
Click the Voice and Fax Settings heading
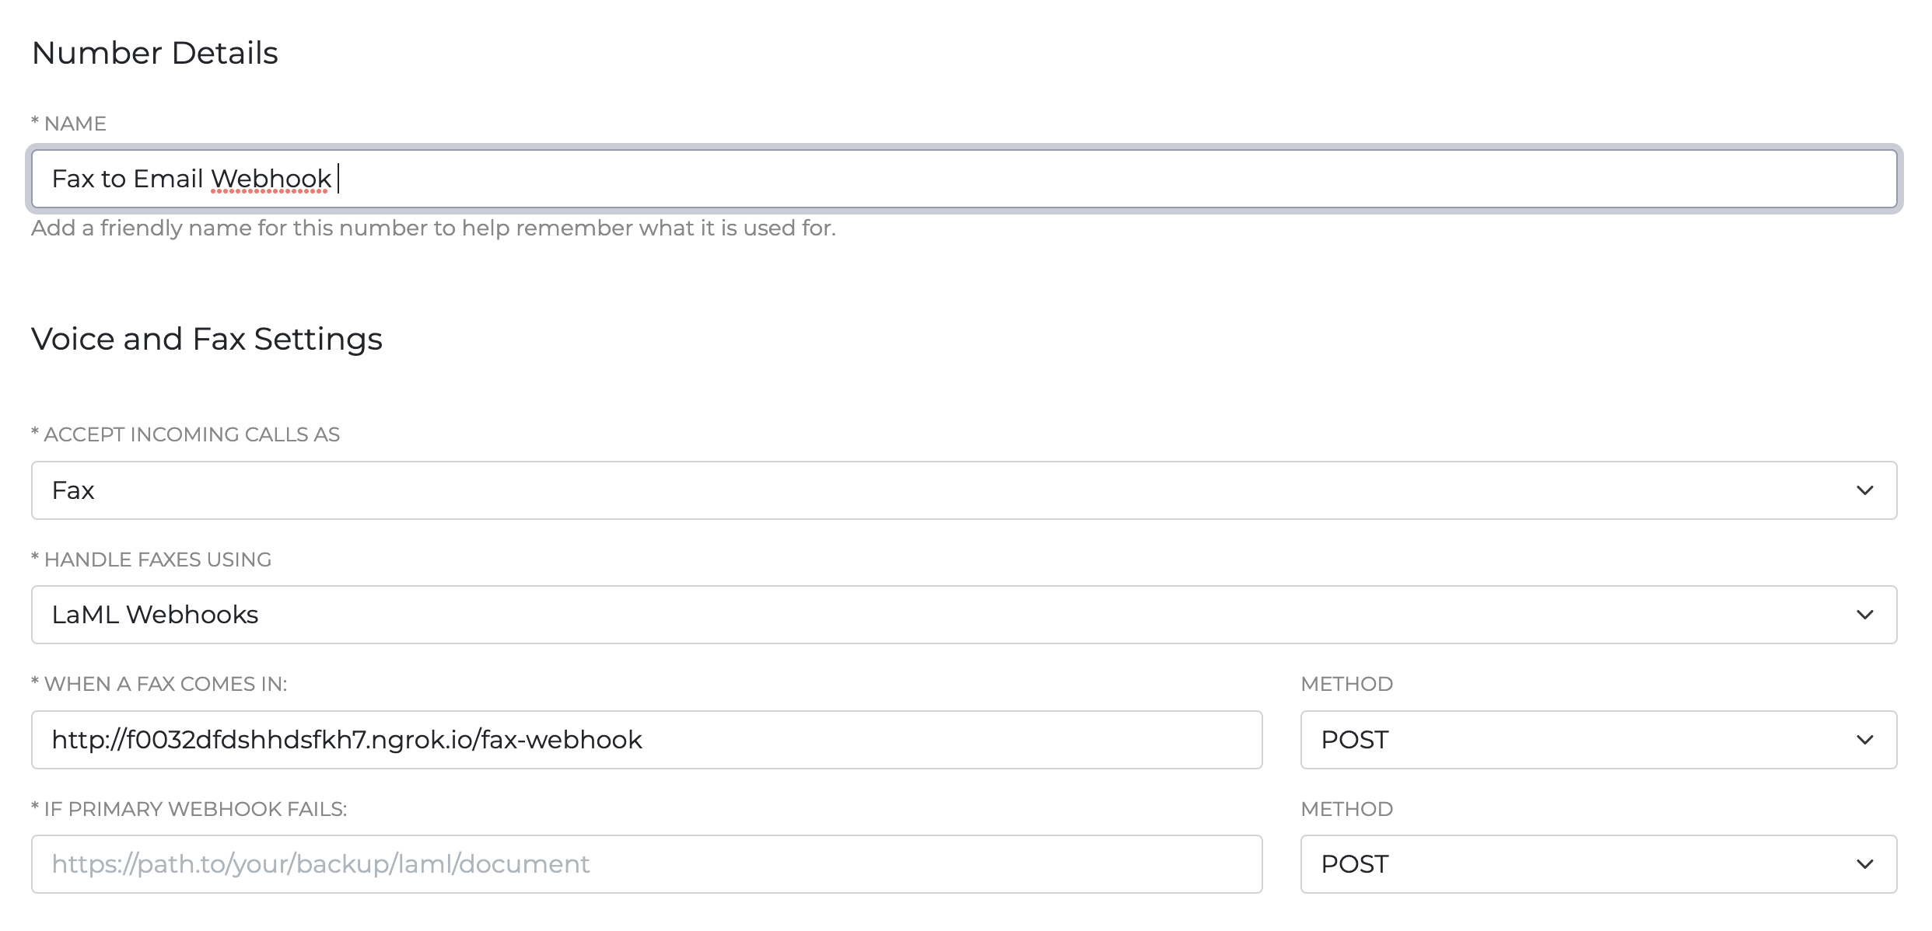207,338
